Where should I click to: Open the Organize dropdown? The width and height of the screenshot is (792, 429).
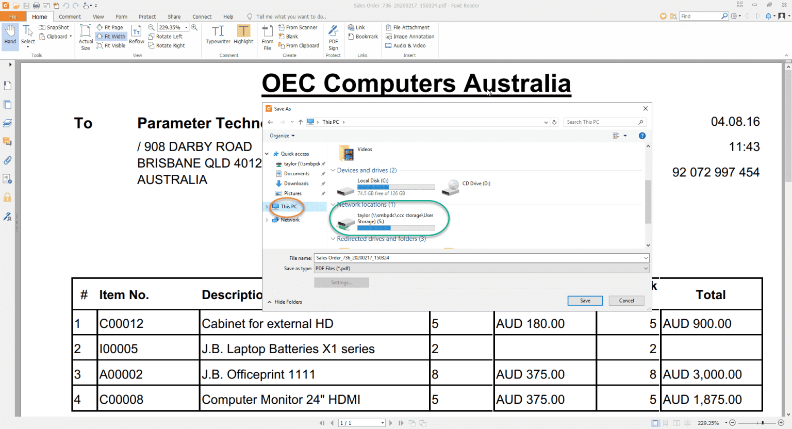[282, 136]
